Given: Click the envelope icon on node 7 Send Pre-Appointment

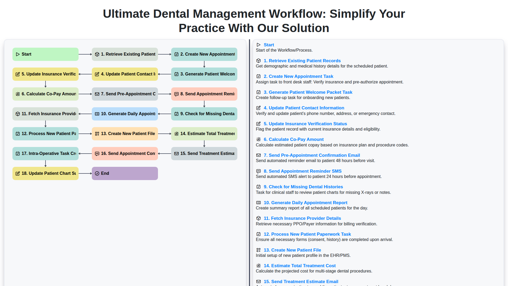Looking at the screenshot, I should [x=97, y=94].
